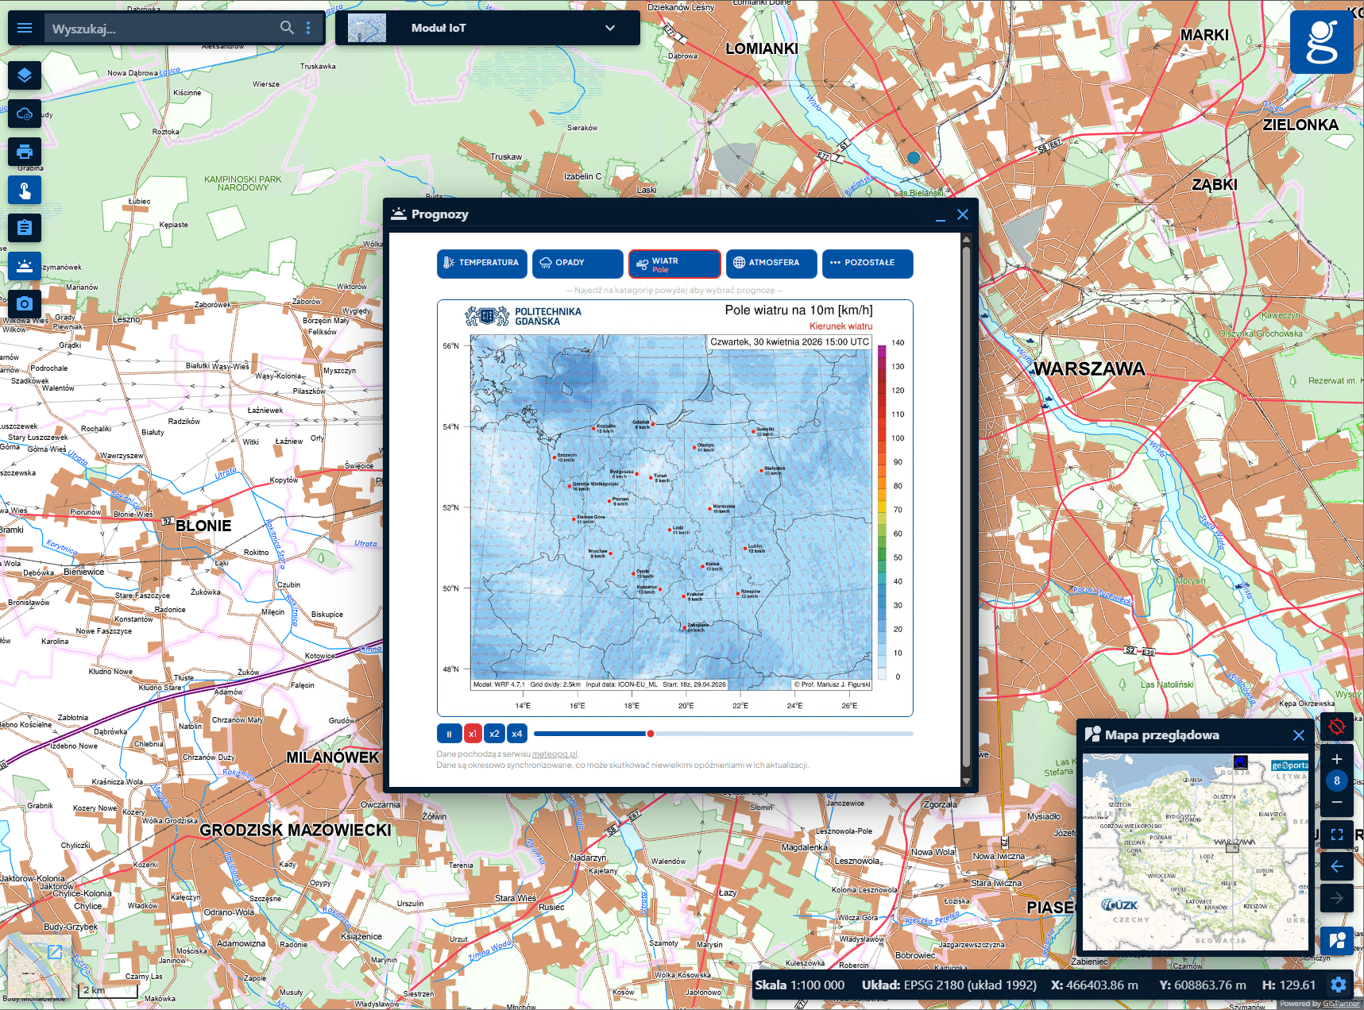Screen dimensions: 1364x1010
Task: Click the red GPS location icon
Action: (x=1336, y=727)
